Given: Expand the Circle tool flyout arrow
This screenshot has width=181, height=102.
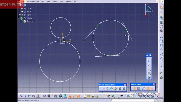Looking at the screenshot, I should tap(163, 47).
